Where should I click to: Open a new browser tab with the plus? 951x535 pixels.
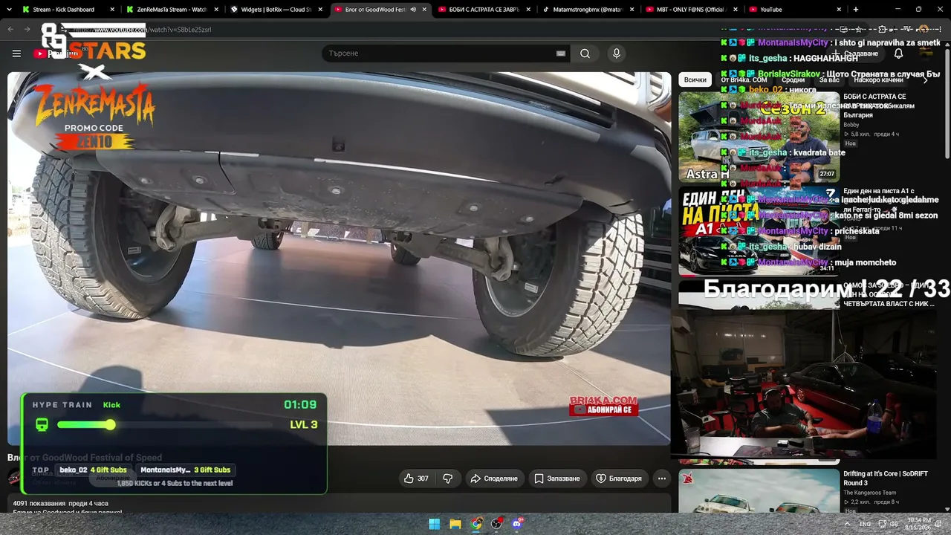[x=856, y=10]
